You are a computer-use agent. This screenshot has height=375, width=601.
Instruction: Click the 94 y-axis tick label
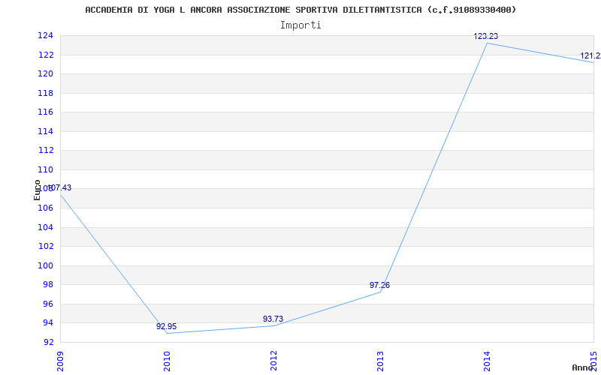point(47,323)
